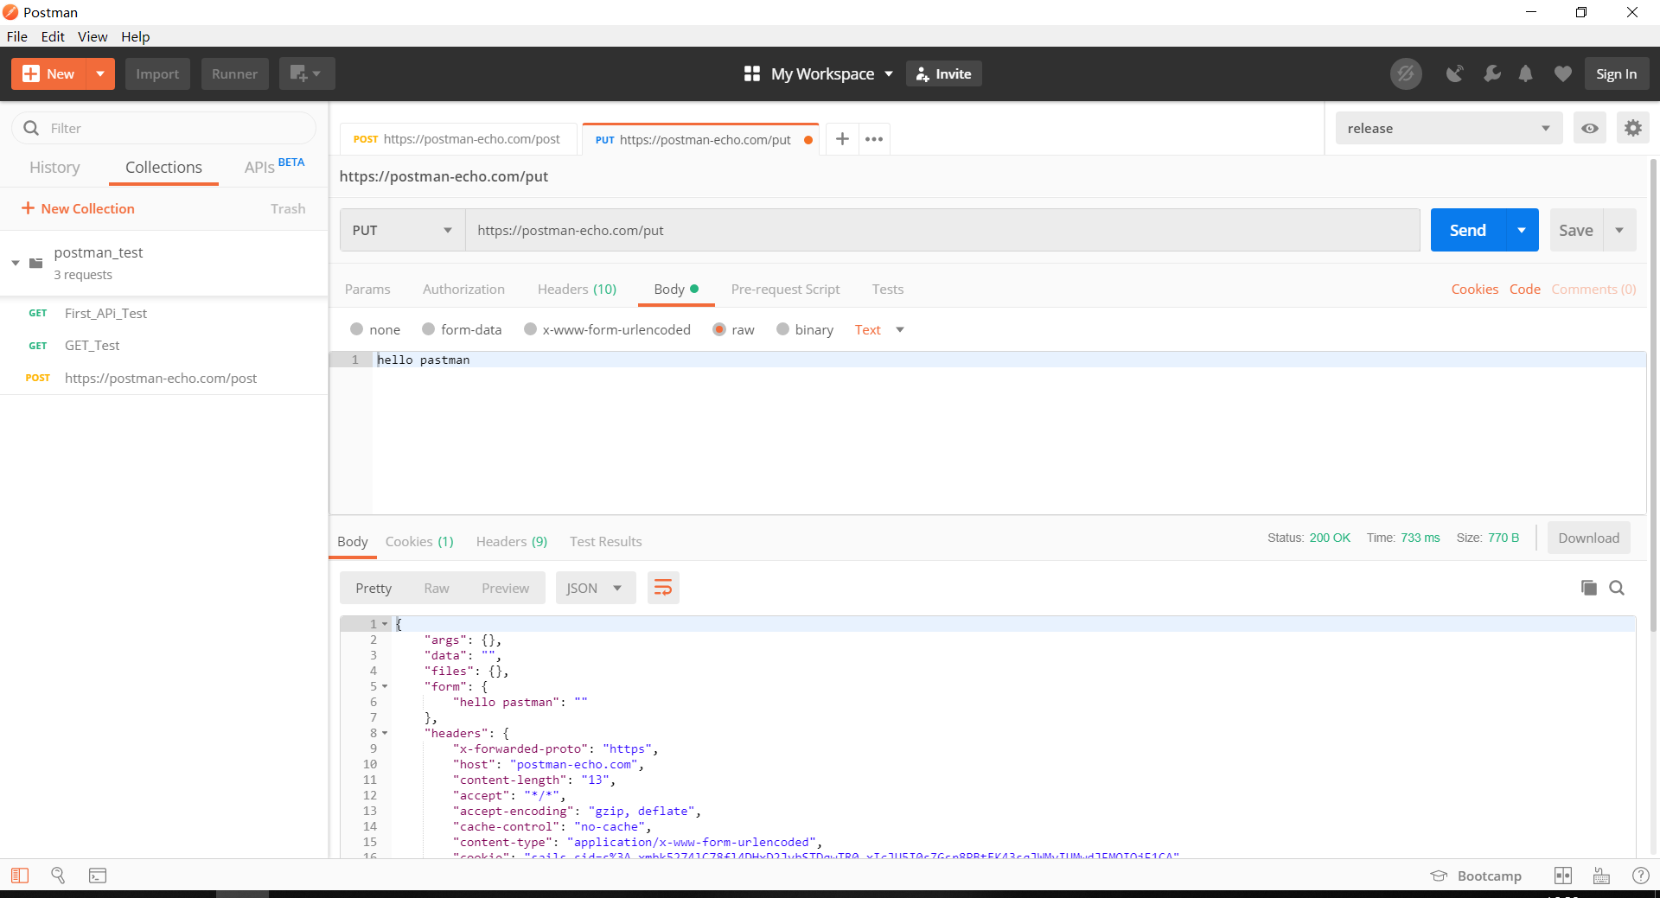Click the workspace grid icon
Screen dimensions: 1660x898
[752, 74]
